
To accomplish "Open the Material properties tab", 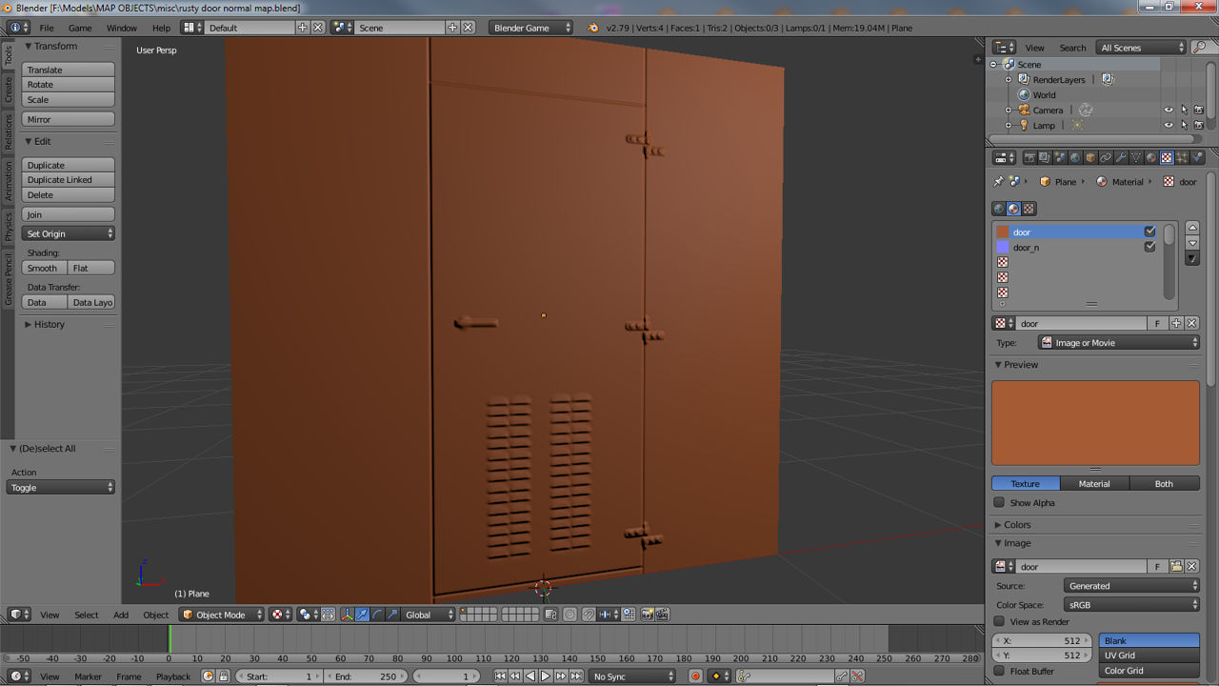I will point(1151,157).
